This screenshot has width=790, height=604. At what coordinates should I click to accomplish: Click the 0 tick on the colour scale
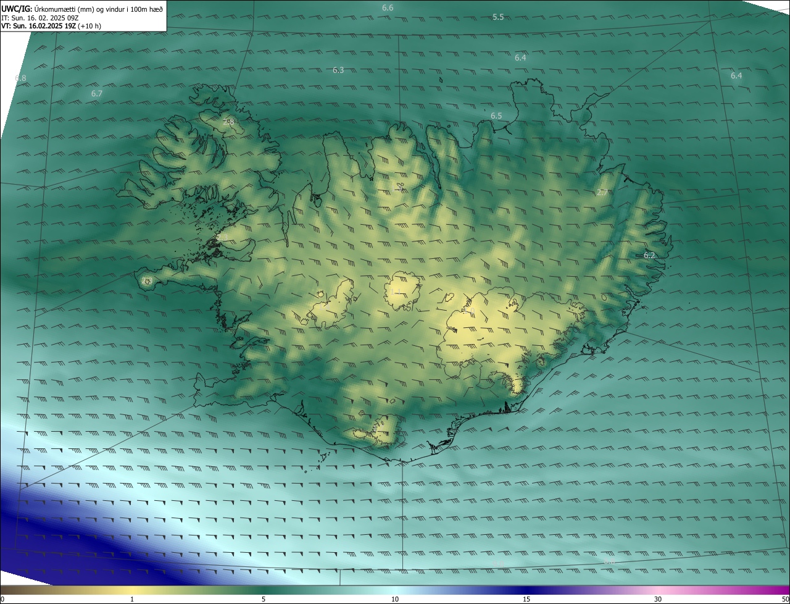[x=2, y=600]
